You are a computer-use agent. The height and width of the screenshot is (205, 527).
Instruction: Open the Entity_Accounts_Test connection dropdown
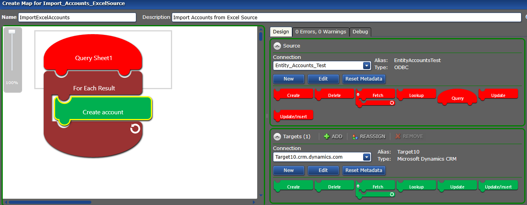367,66
